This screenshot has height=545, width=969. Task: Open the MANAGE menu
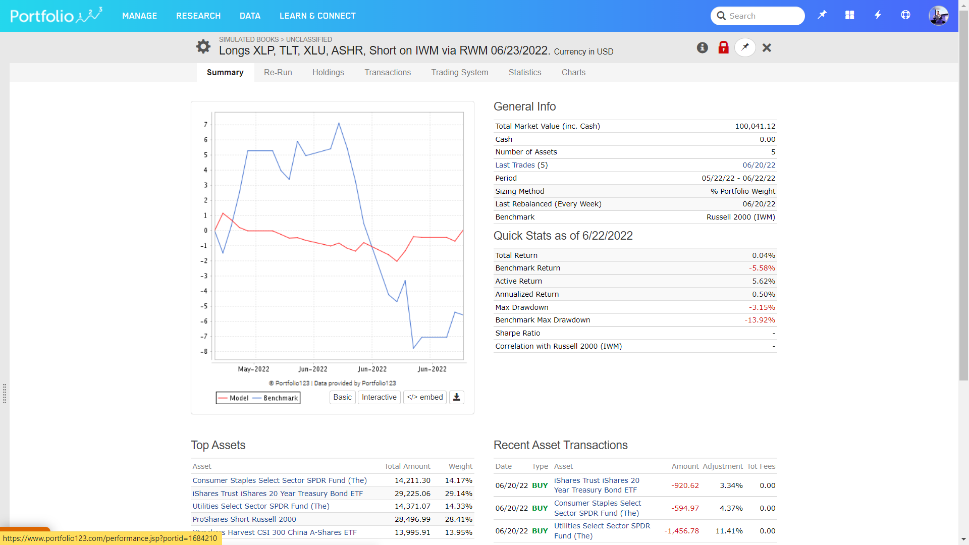[139, 16]
